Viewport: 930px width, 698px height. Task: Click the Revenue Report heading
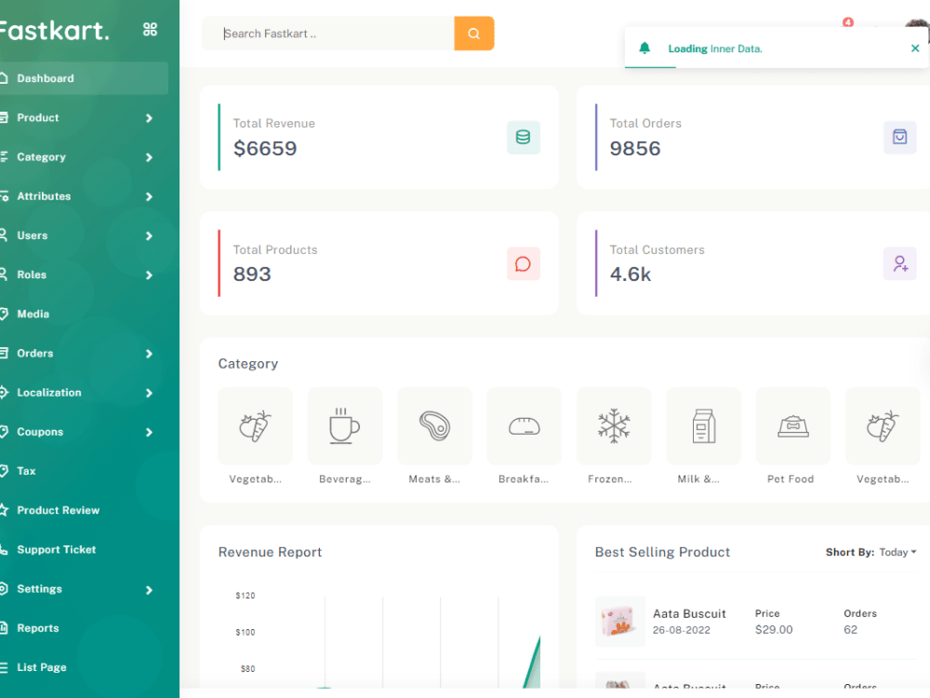[270, 552]
